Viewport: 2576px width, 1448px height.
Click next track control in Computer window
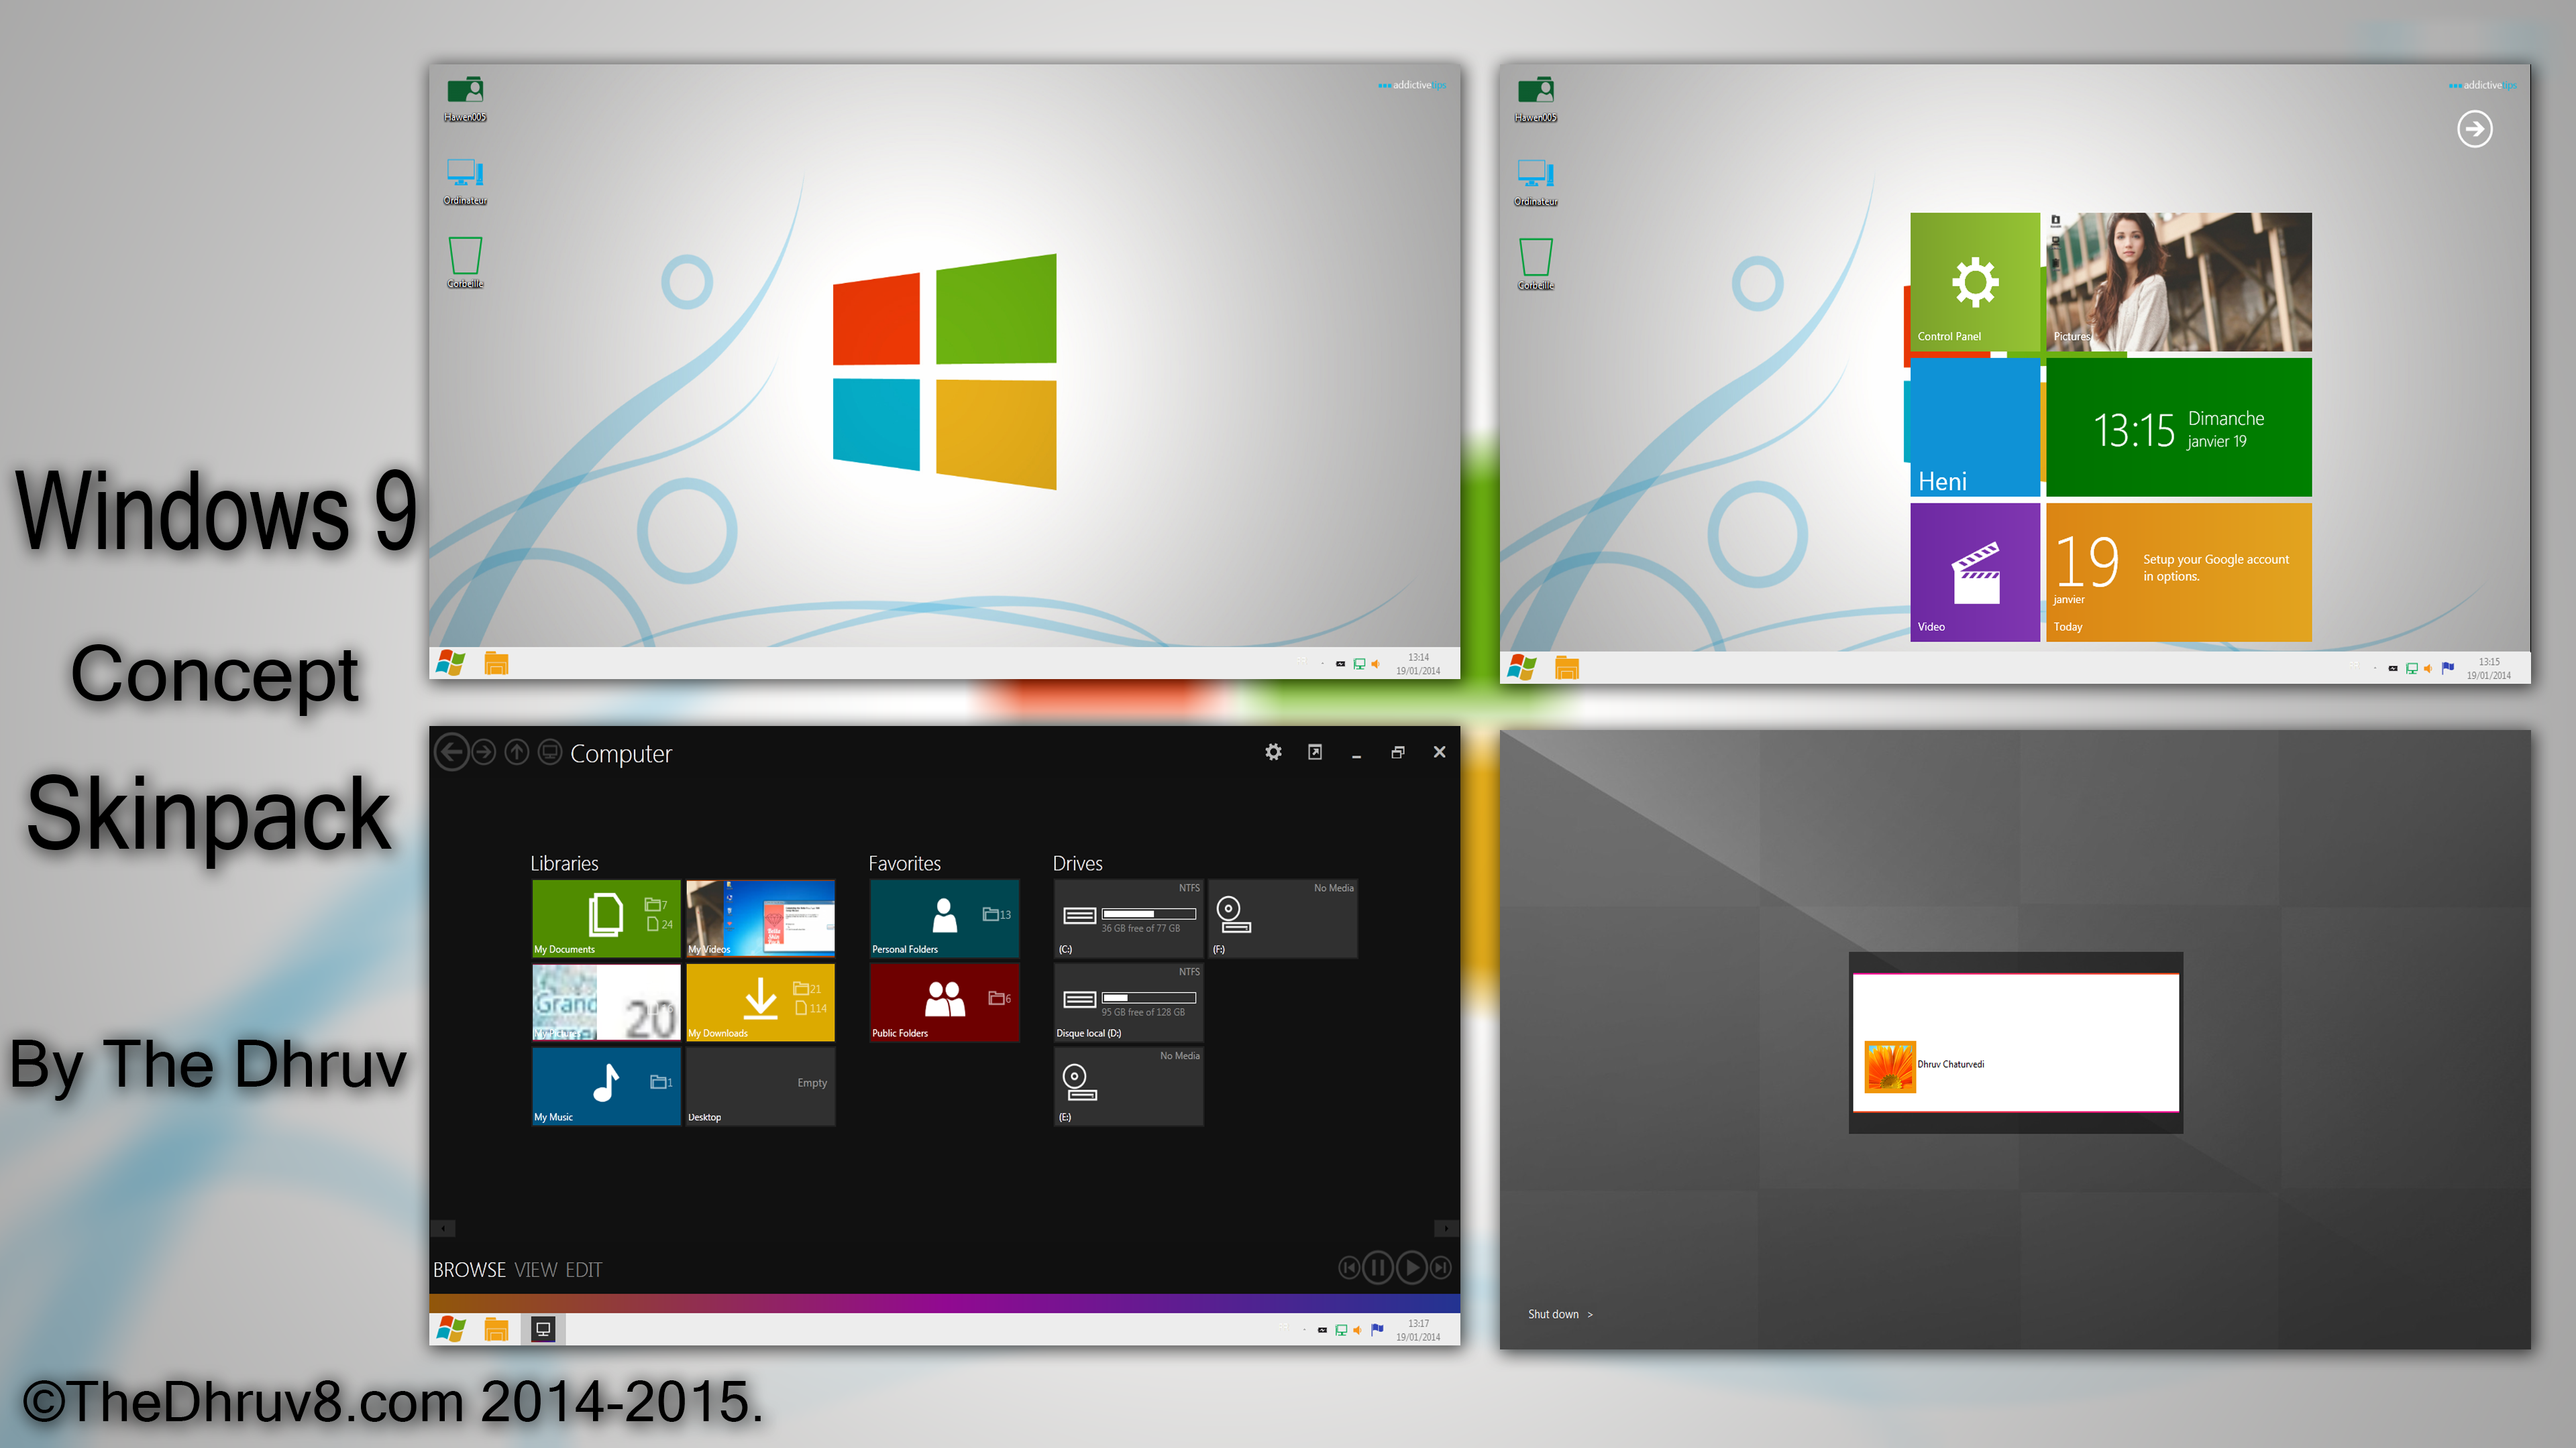[x=1440, y=1268]
